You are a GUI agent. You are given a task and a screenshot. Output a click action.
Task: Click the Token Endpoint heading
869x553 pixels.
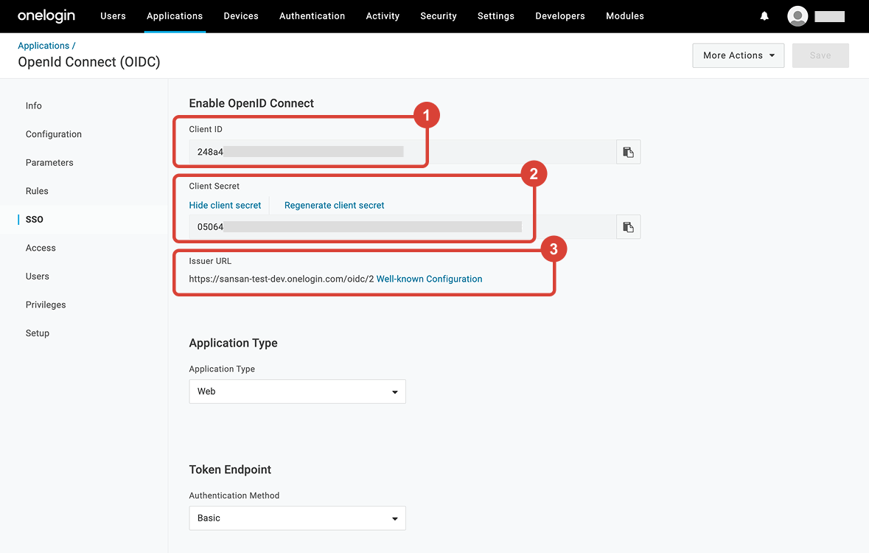230,470
